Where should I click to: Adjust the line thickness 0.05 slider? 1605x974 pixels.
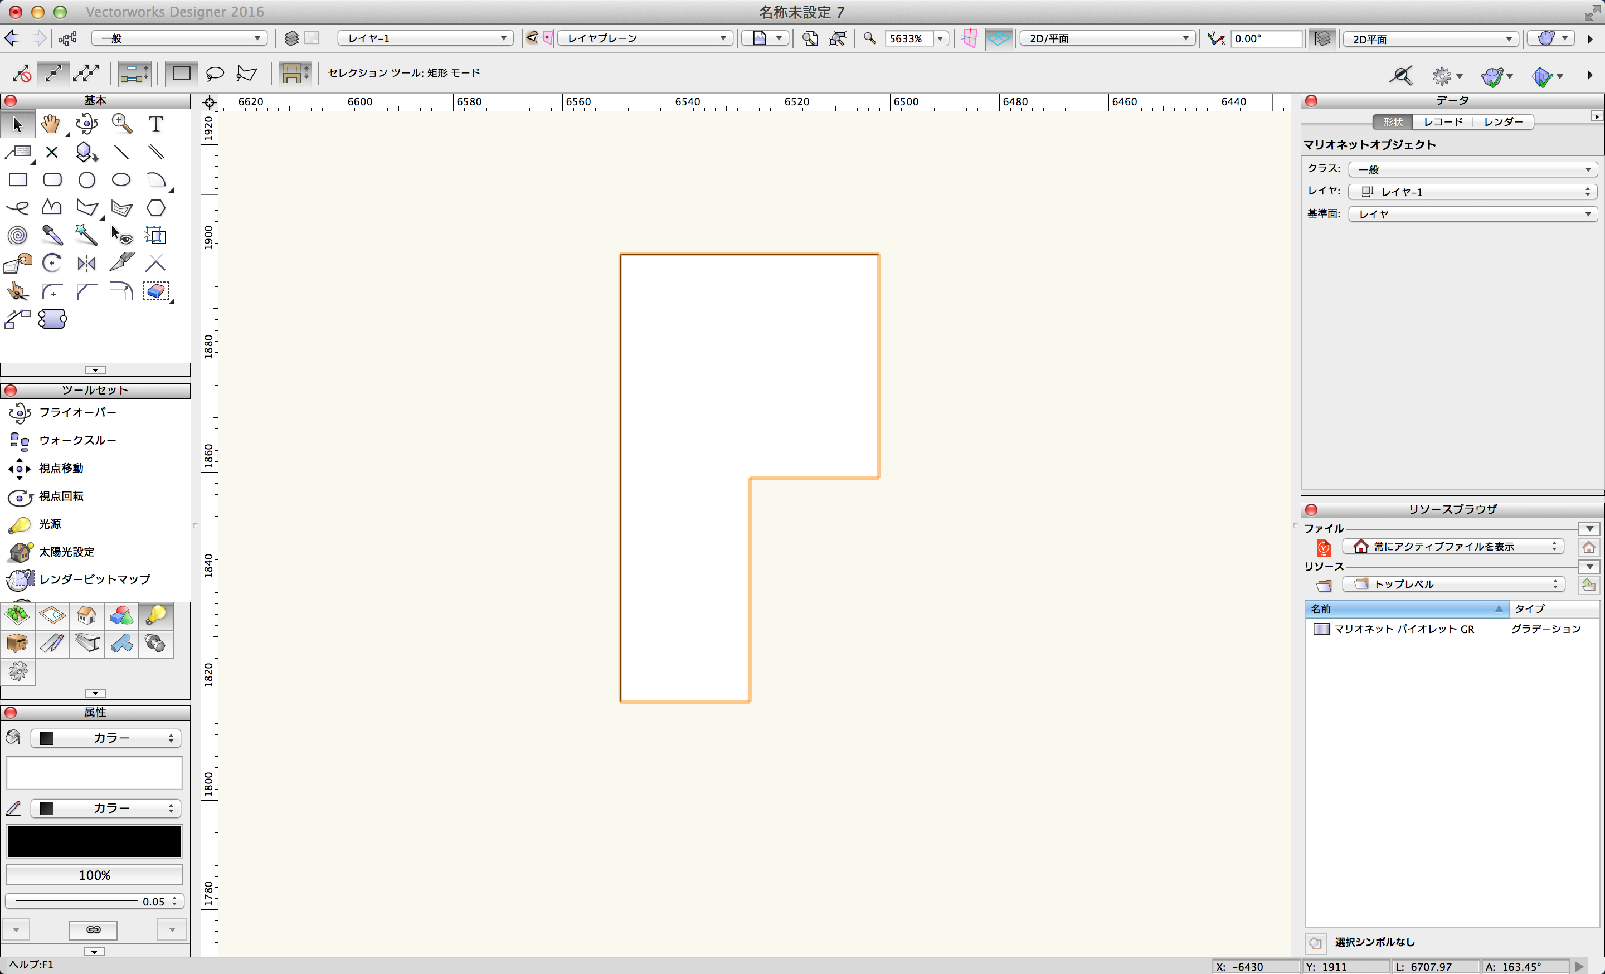(x=94, y=901)
